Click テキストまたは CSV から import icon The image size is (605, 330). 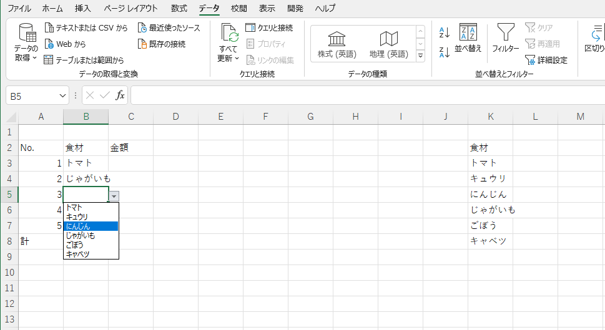(x=49, y=27)
